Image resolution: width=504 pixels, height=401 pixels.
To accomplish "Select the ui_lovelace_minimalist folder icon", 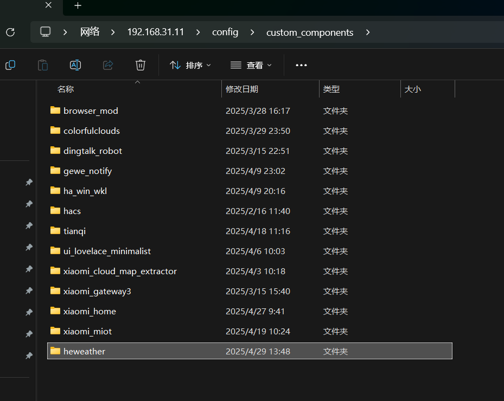I will click(x=55, y=251).
